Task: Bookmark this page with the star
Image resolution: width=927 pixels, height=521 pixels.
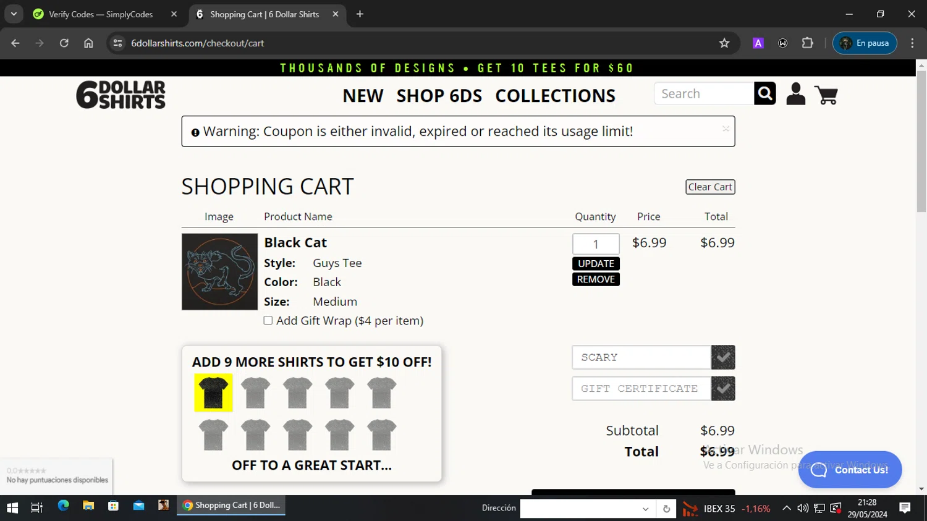Action: pyautogui.click(x=724, y=43)
